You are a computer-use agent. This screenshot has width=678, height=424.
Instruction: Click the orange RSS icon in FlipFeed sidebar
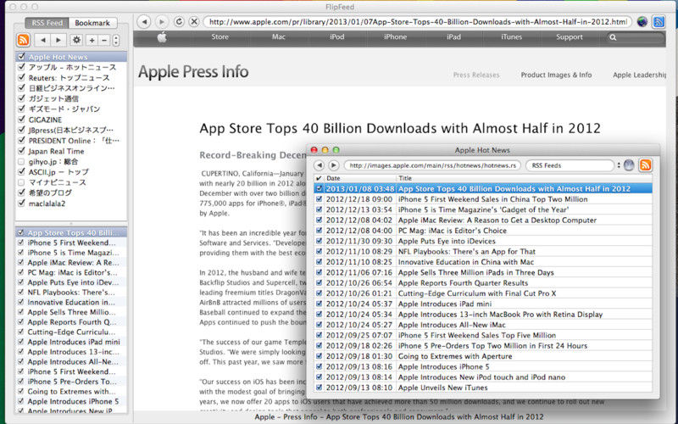(x=24, y=40)
